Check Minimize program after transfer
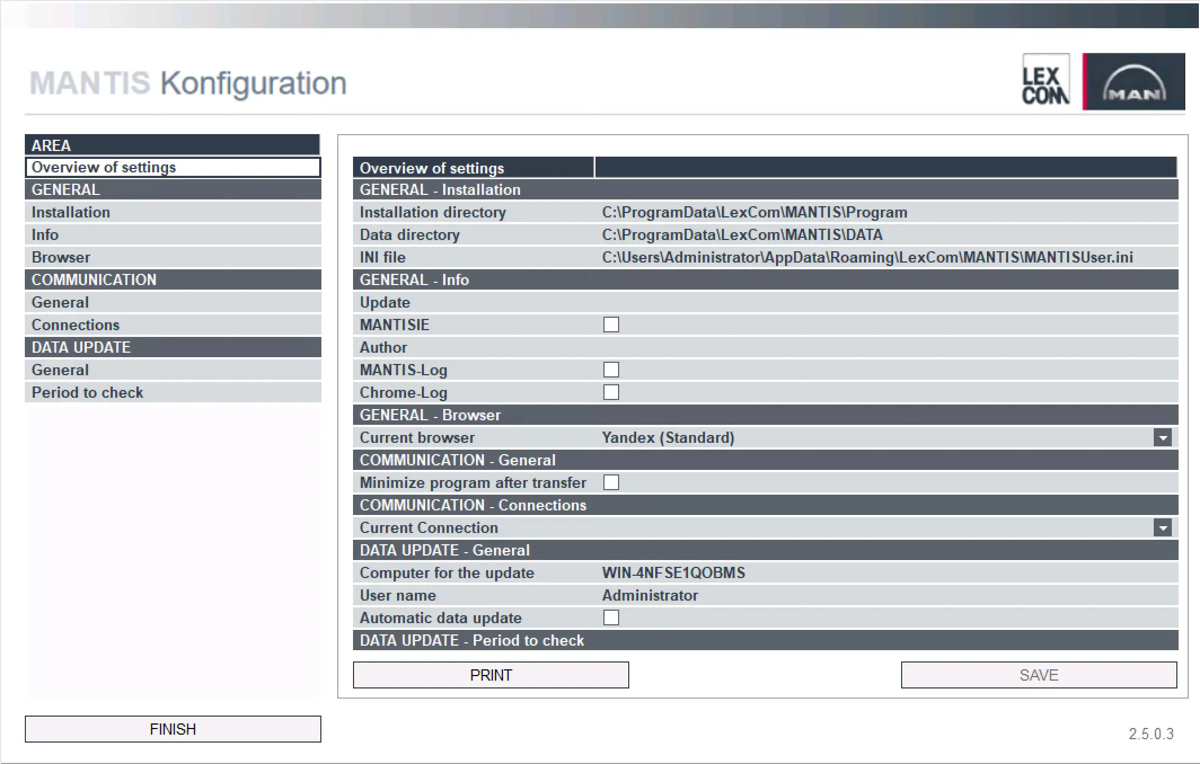Screen dimensions: 1200x764 pyautogui.click(x=611, y=482)
